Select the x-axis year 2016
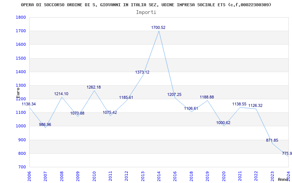 (x=175, y=176)
